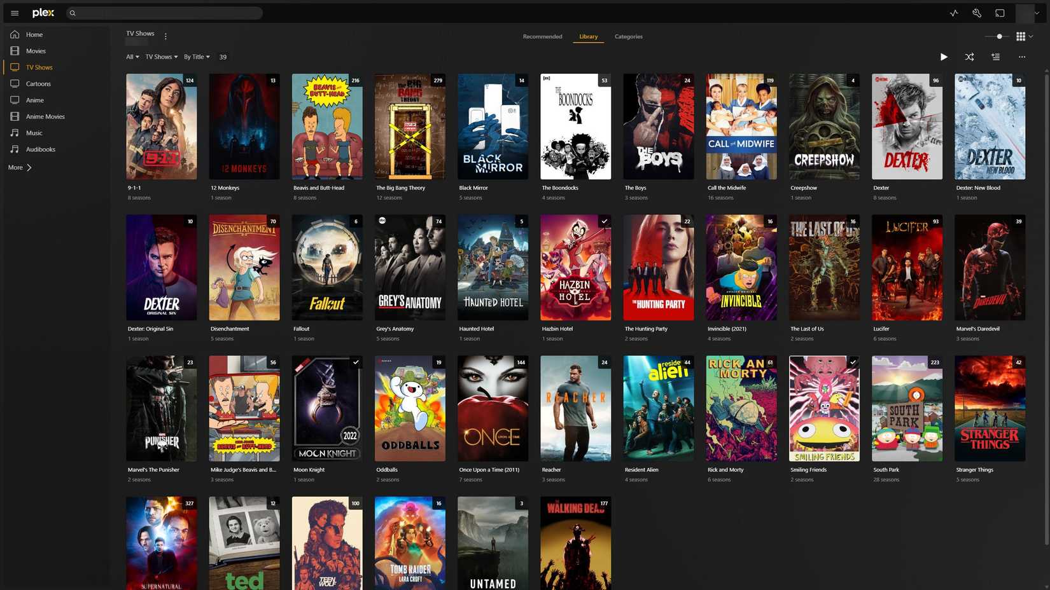Open the Rick and Morty poster
1050x590 pixels.
(x=741, y=409)
